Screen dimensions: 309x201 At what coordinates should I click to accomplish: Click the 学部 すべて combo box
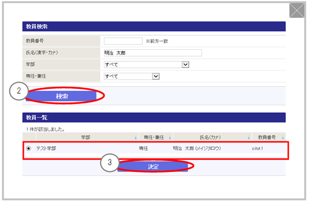click(x=146, y=64)
